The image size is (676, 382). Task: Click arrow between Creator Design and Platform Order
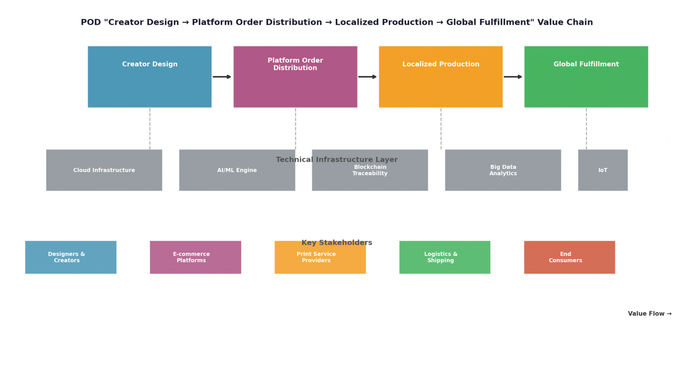coord(222,77)
